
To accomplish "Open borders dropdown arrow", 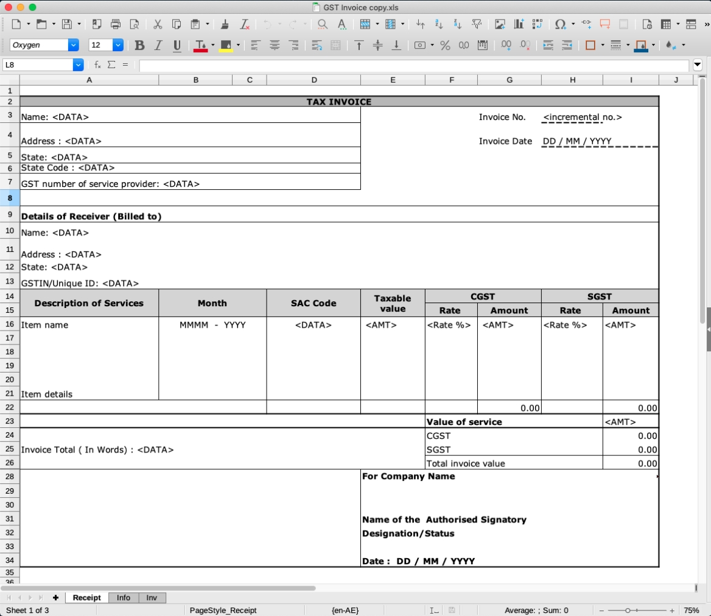I will click(603, 45).
